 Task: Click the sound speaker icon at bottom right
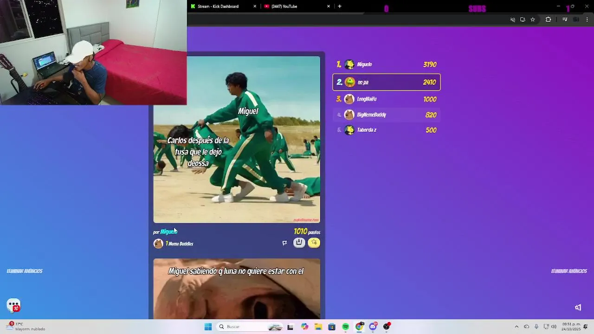(578, 308)
